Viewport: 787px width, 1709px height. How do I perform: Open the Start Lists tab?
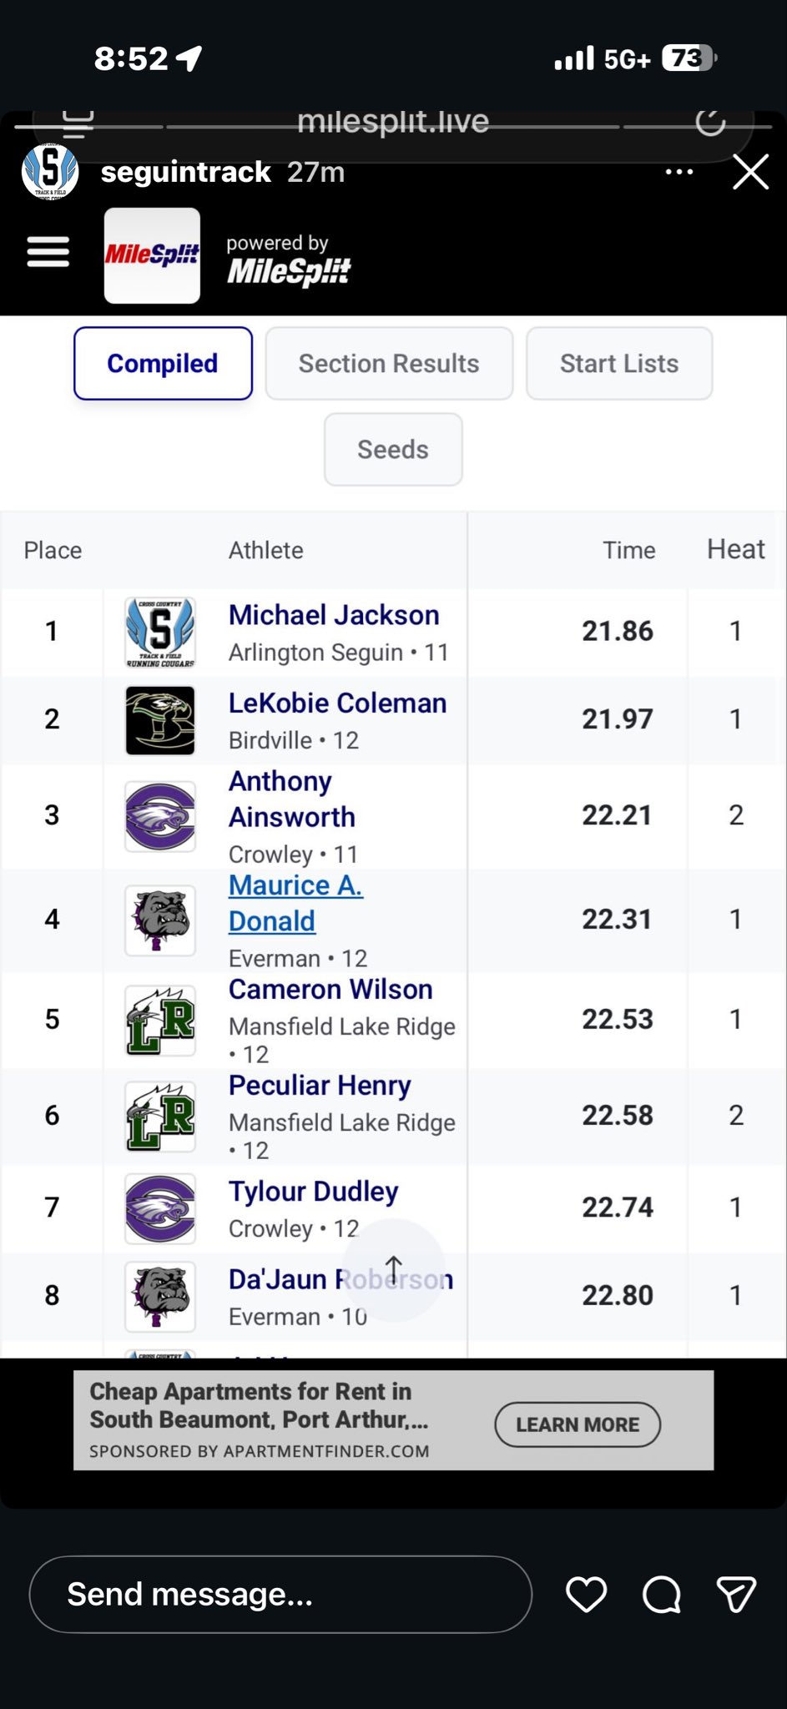(619, 364)
